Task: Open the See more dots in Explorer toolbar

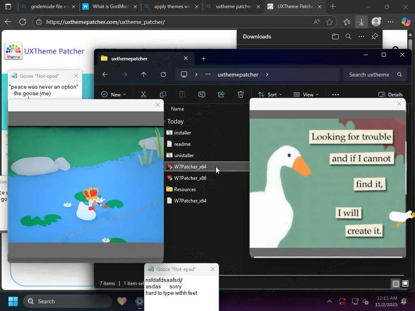Action: coord(335,94)
